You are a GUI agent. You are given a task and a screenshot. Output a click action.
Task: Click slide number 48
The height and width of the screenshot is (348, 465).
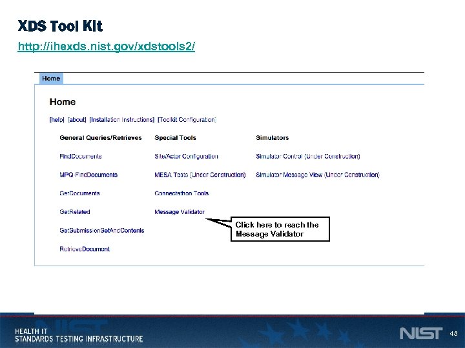[453, 334]
